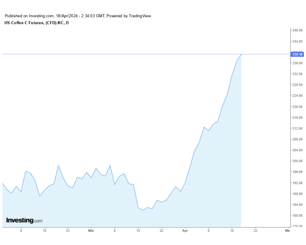Click the 176.00 price axis label
The height and width of the screenshot is (245, 306).
point(297,226)
